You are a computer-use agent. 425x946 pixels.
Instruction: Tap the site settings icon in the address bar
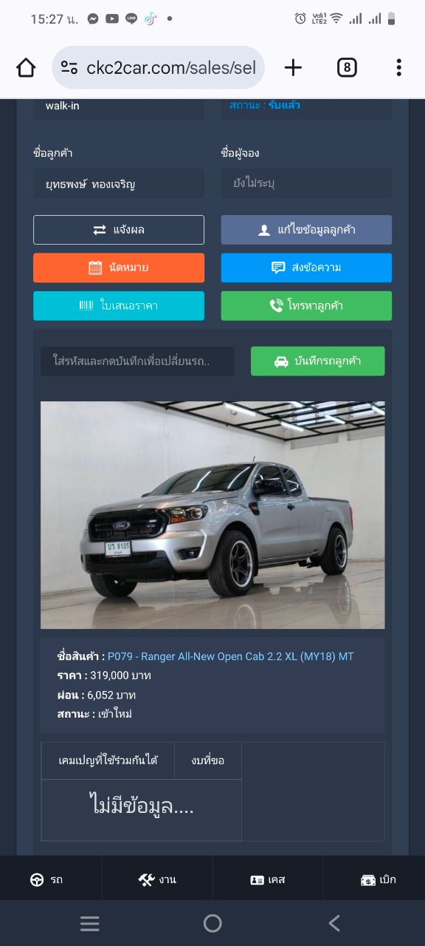click(69, 68)
